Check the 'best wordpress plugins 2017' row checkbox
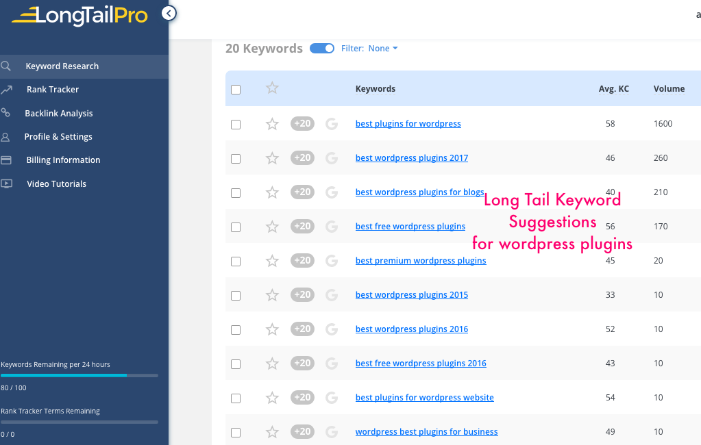701x445 pixels. click(236, 159)
